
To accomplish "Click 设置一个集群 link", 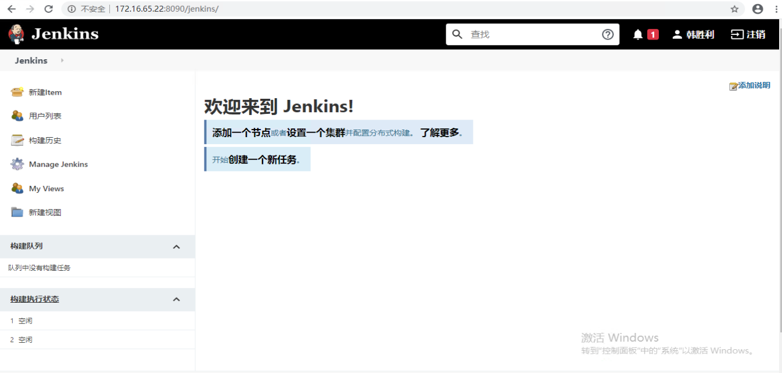I will click(x=316, y=132).
